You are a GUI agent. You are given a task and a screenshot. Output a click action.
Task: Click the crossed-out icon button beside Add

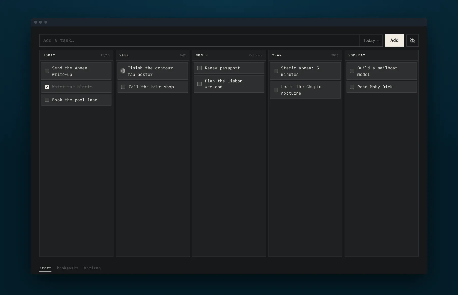tap(412, 40)
